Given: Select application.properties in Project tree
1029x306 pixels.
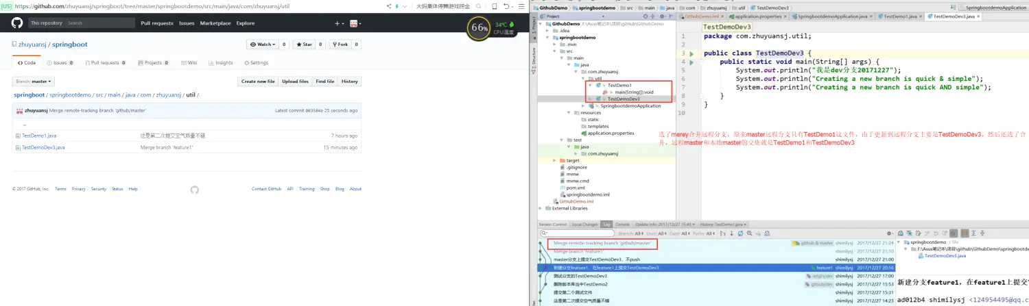Looking at the screenshot, I should click(x=611, y=133).
